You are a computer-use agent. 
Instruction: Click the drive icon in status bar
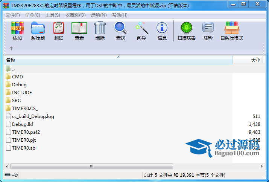(x=8, y=175)
